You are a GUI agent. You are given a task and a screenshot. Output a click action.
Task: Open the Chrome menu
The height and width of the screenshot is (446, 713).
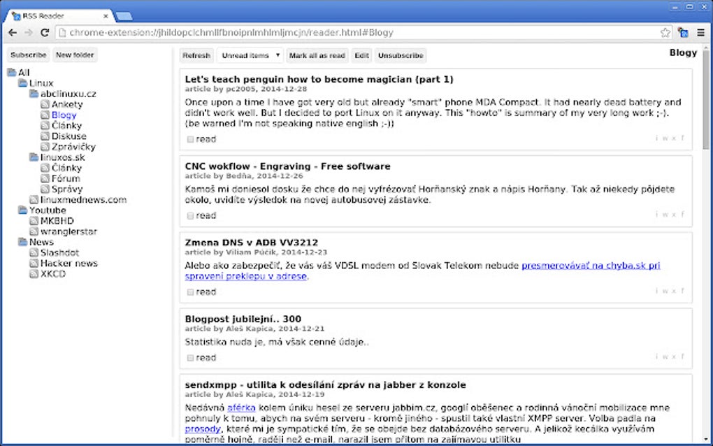click(701, 32)
